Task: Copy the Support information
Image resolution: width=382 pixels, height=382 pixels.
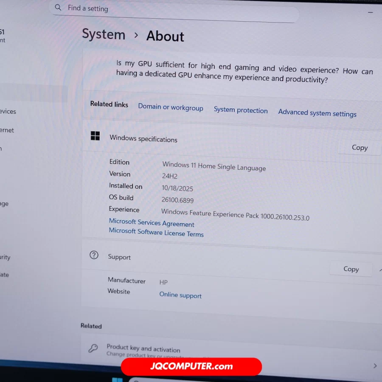Action: (x=351, y=269)
